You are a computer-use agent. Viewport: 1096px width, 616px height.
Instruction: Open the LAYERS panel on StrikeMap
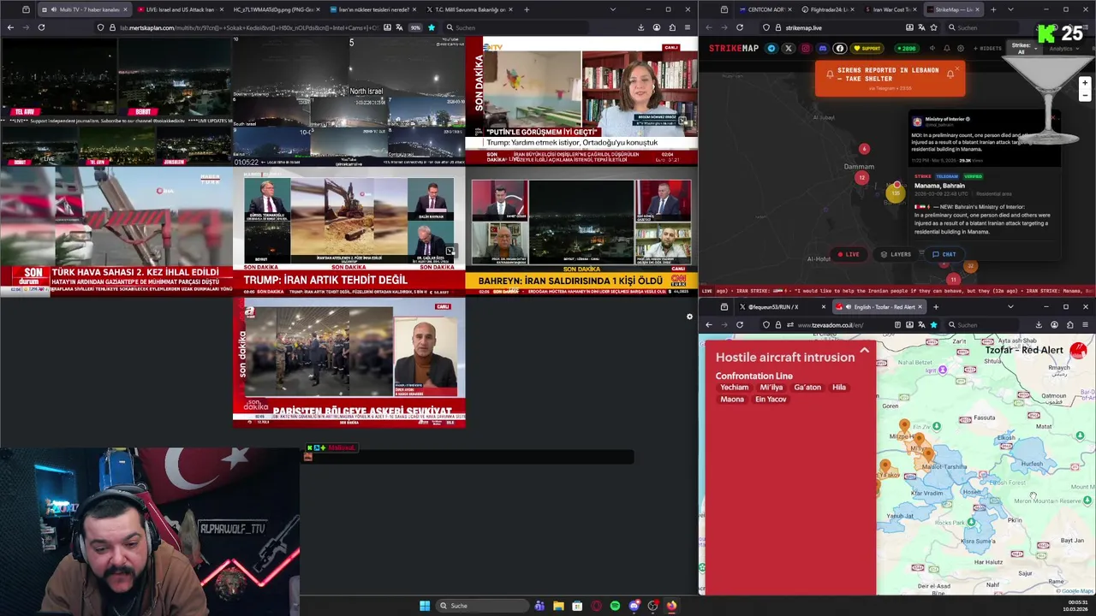(x=896, y=254)
